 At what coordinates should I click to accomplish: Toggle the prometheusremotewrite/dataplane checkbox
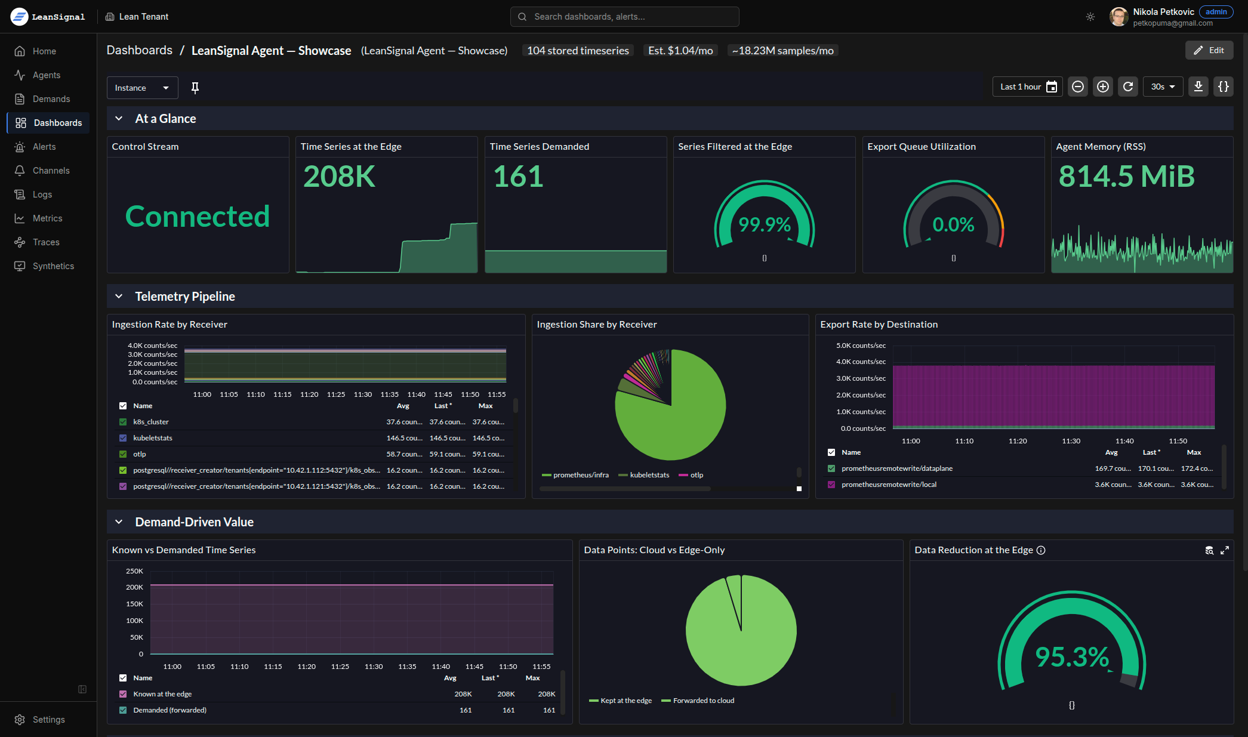pos(831,468)
